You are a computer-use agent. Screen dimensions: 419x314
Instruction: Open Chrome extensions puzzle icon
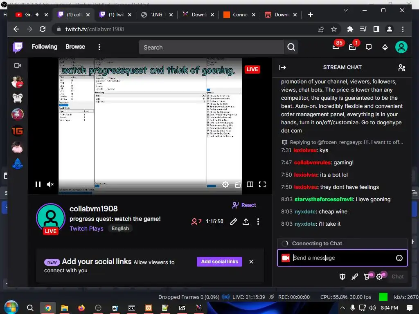coord(350,29)
